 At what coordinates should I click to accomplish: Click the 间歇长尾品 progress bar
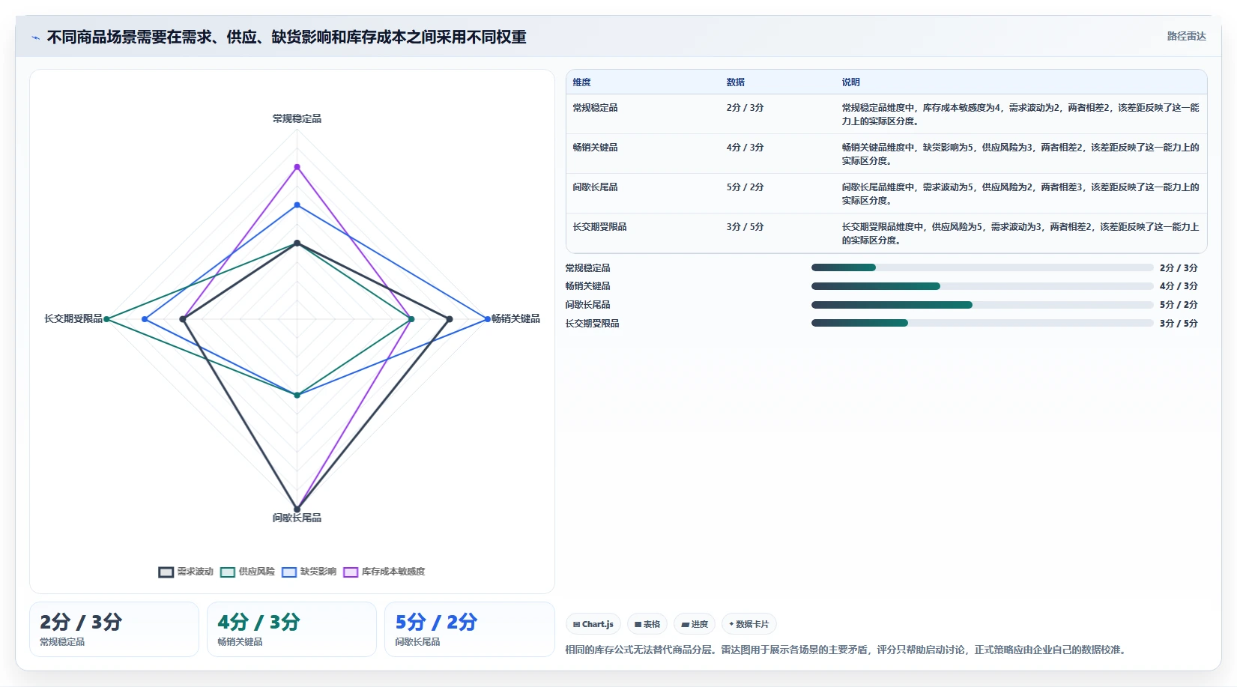[x=982, y=305]
